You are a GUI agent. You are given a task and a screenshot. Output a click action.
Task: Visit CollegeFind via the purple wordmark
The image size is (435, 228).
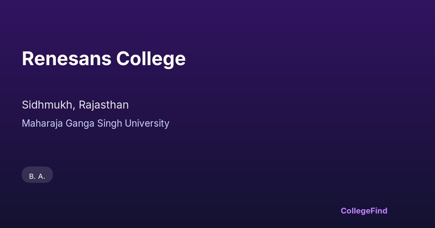pyautogui.click(x=364, y=211)
